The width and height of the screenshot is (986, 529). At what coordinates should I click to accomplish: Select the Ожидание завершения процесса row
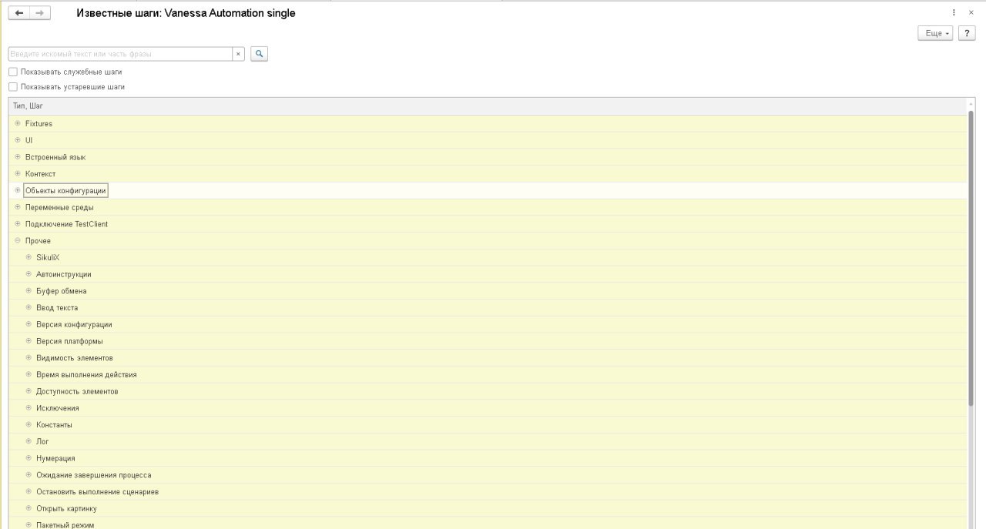(x=488, y=475)
